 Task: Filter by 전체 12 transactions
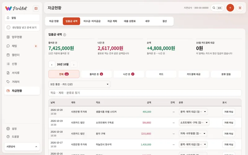pos(64,74)
